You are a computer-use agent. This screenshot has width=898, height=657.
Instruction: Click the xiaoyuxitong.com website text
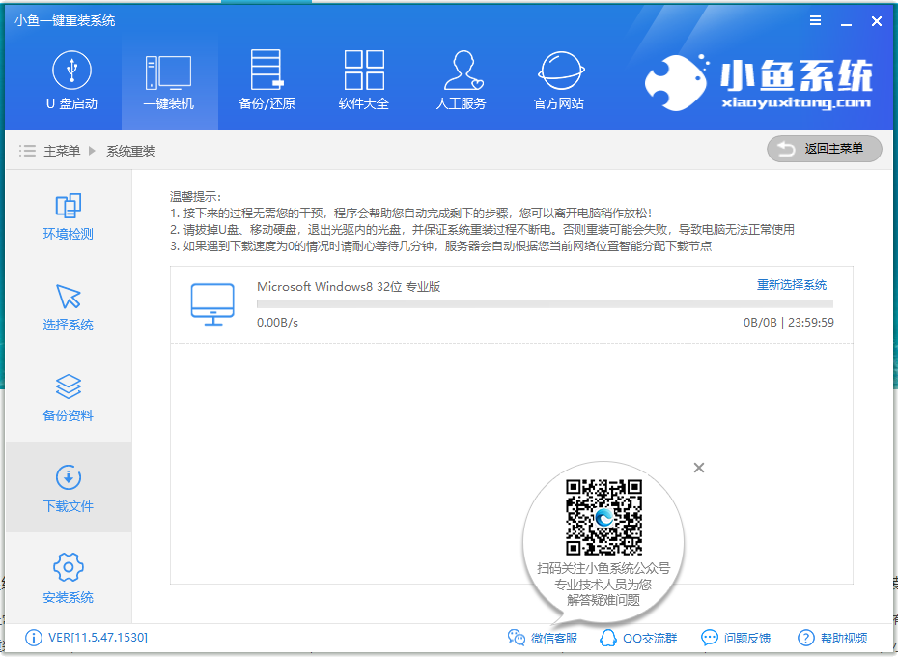pyautogui.click(x=797, y=103)
